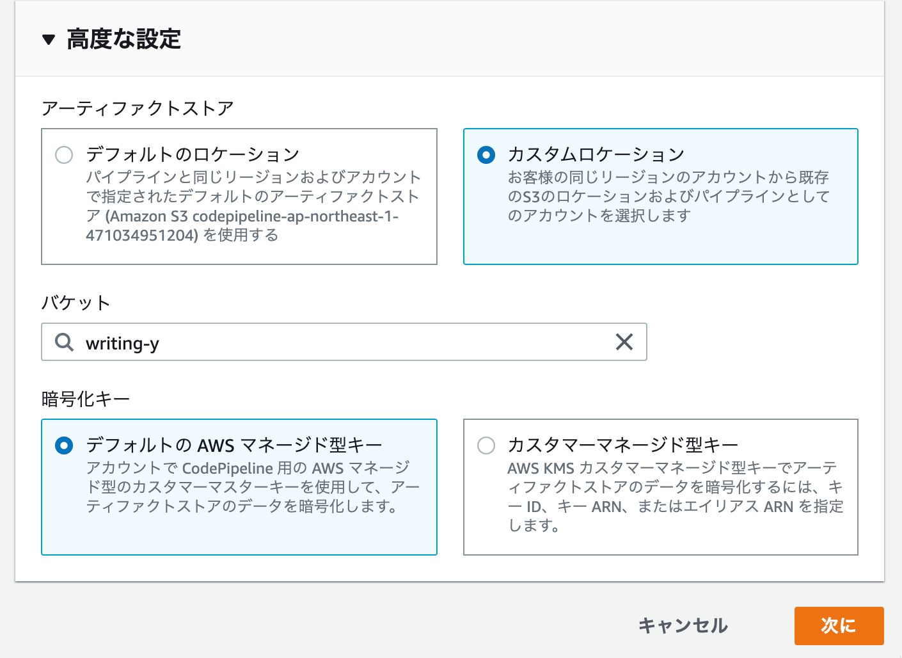902x658 pixels.
Task: Click the 暗号化キー label
Action: (86, 399)
